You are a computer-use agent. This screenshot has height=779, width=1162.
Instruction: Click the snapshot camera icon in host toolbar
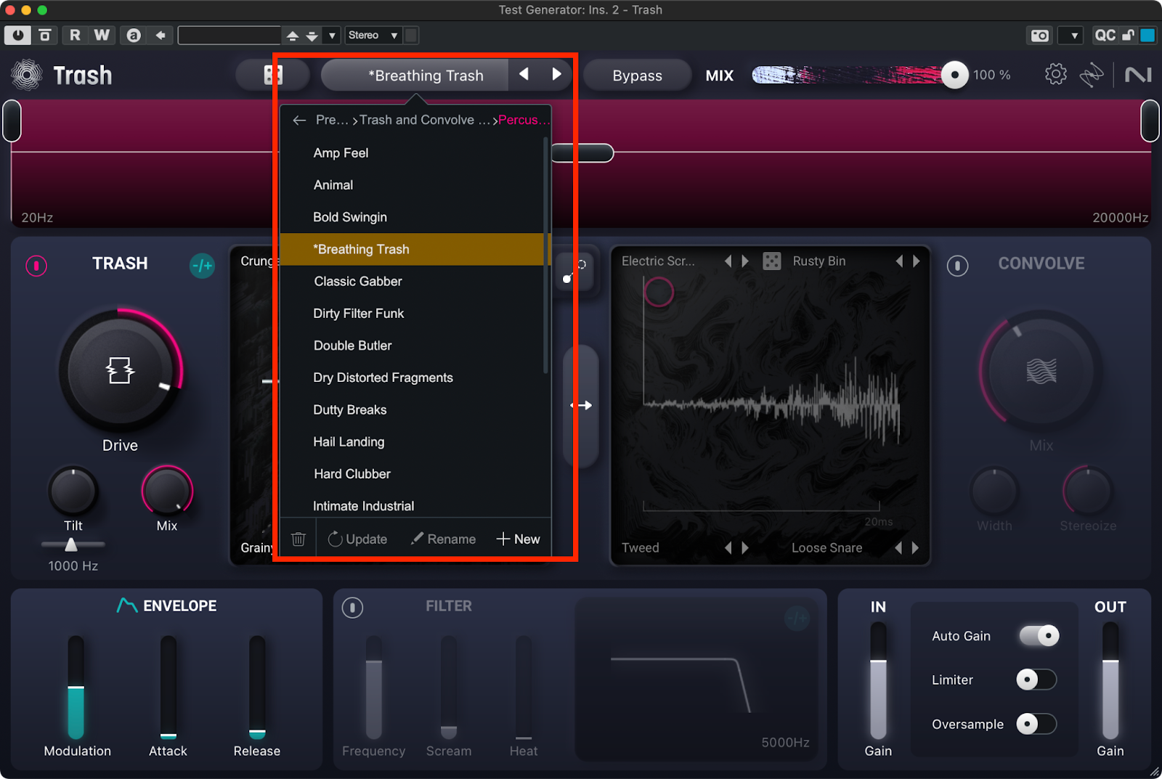coord(1040,35)
